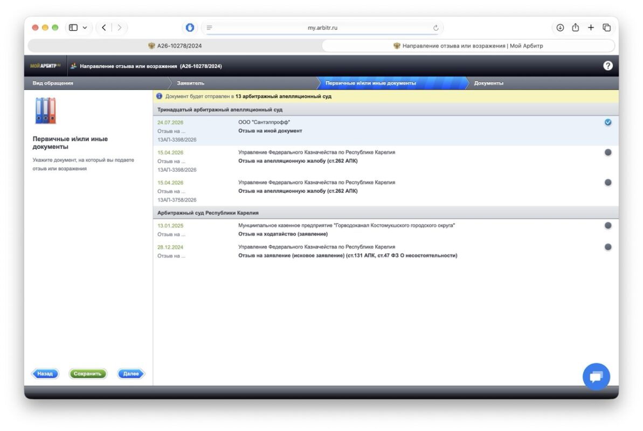Image resolution: width=643 pixels, height=431 pixels.
Task: Click the folders binder icon in sidebar
Action: point(45,111)
